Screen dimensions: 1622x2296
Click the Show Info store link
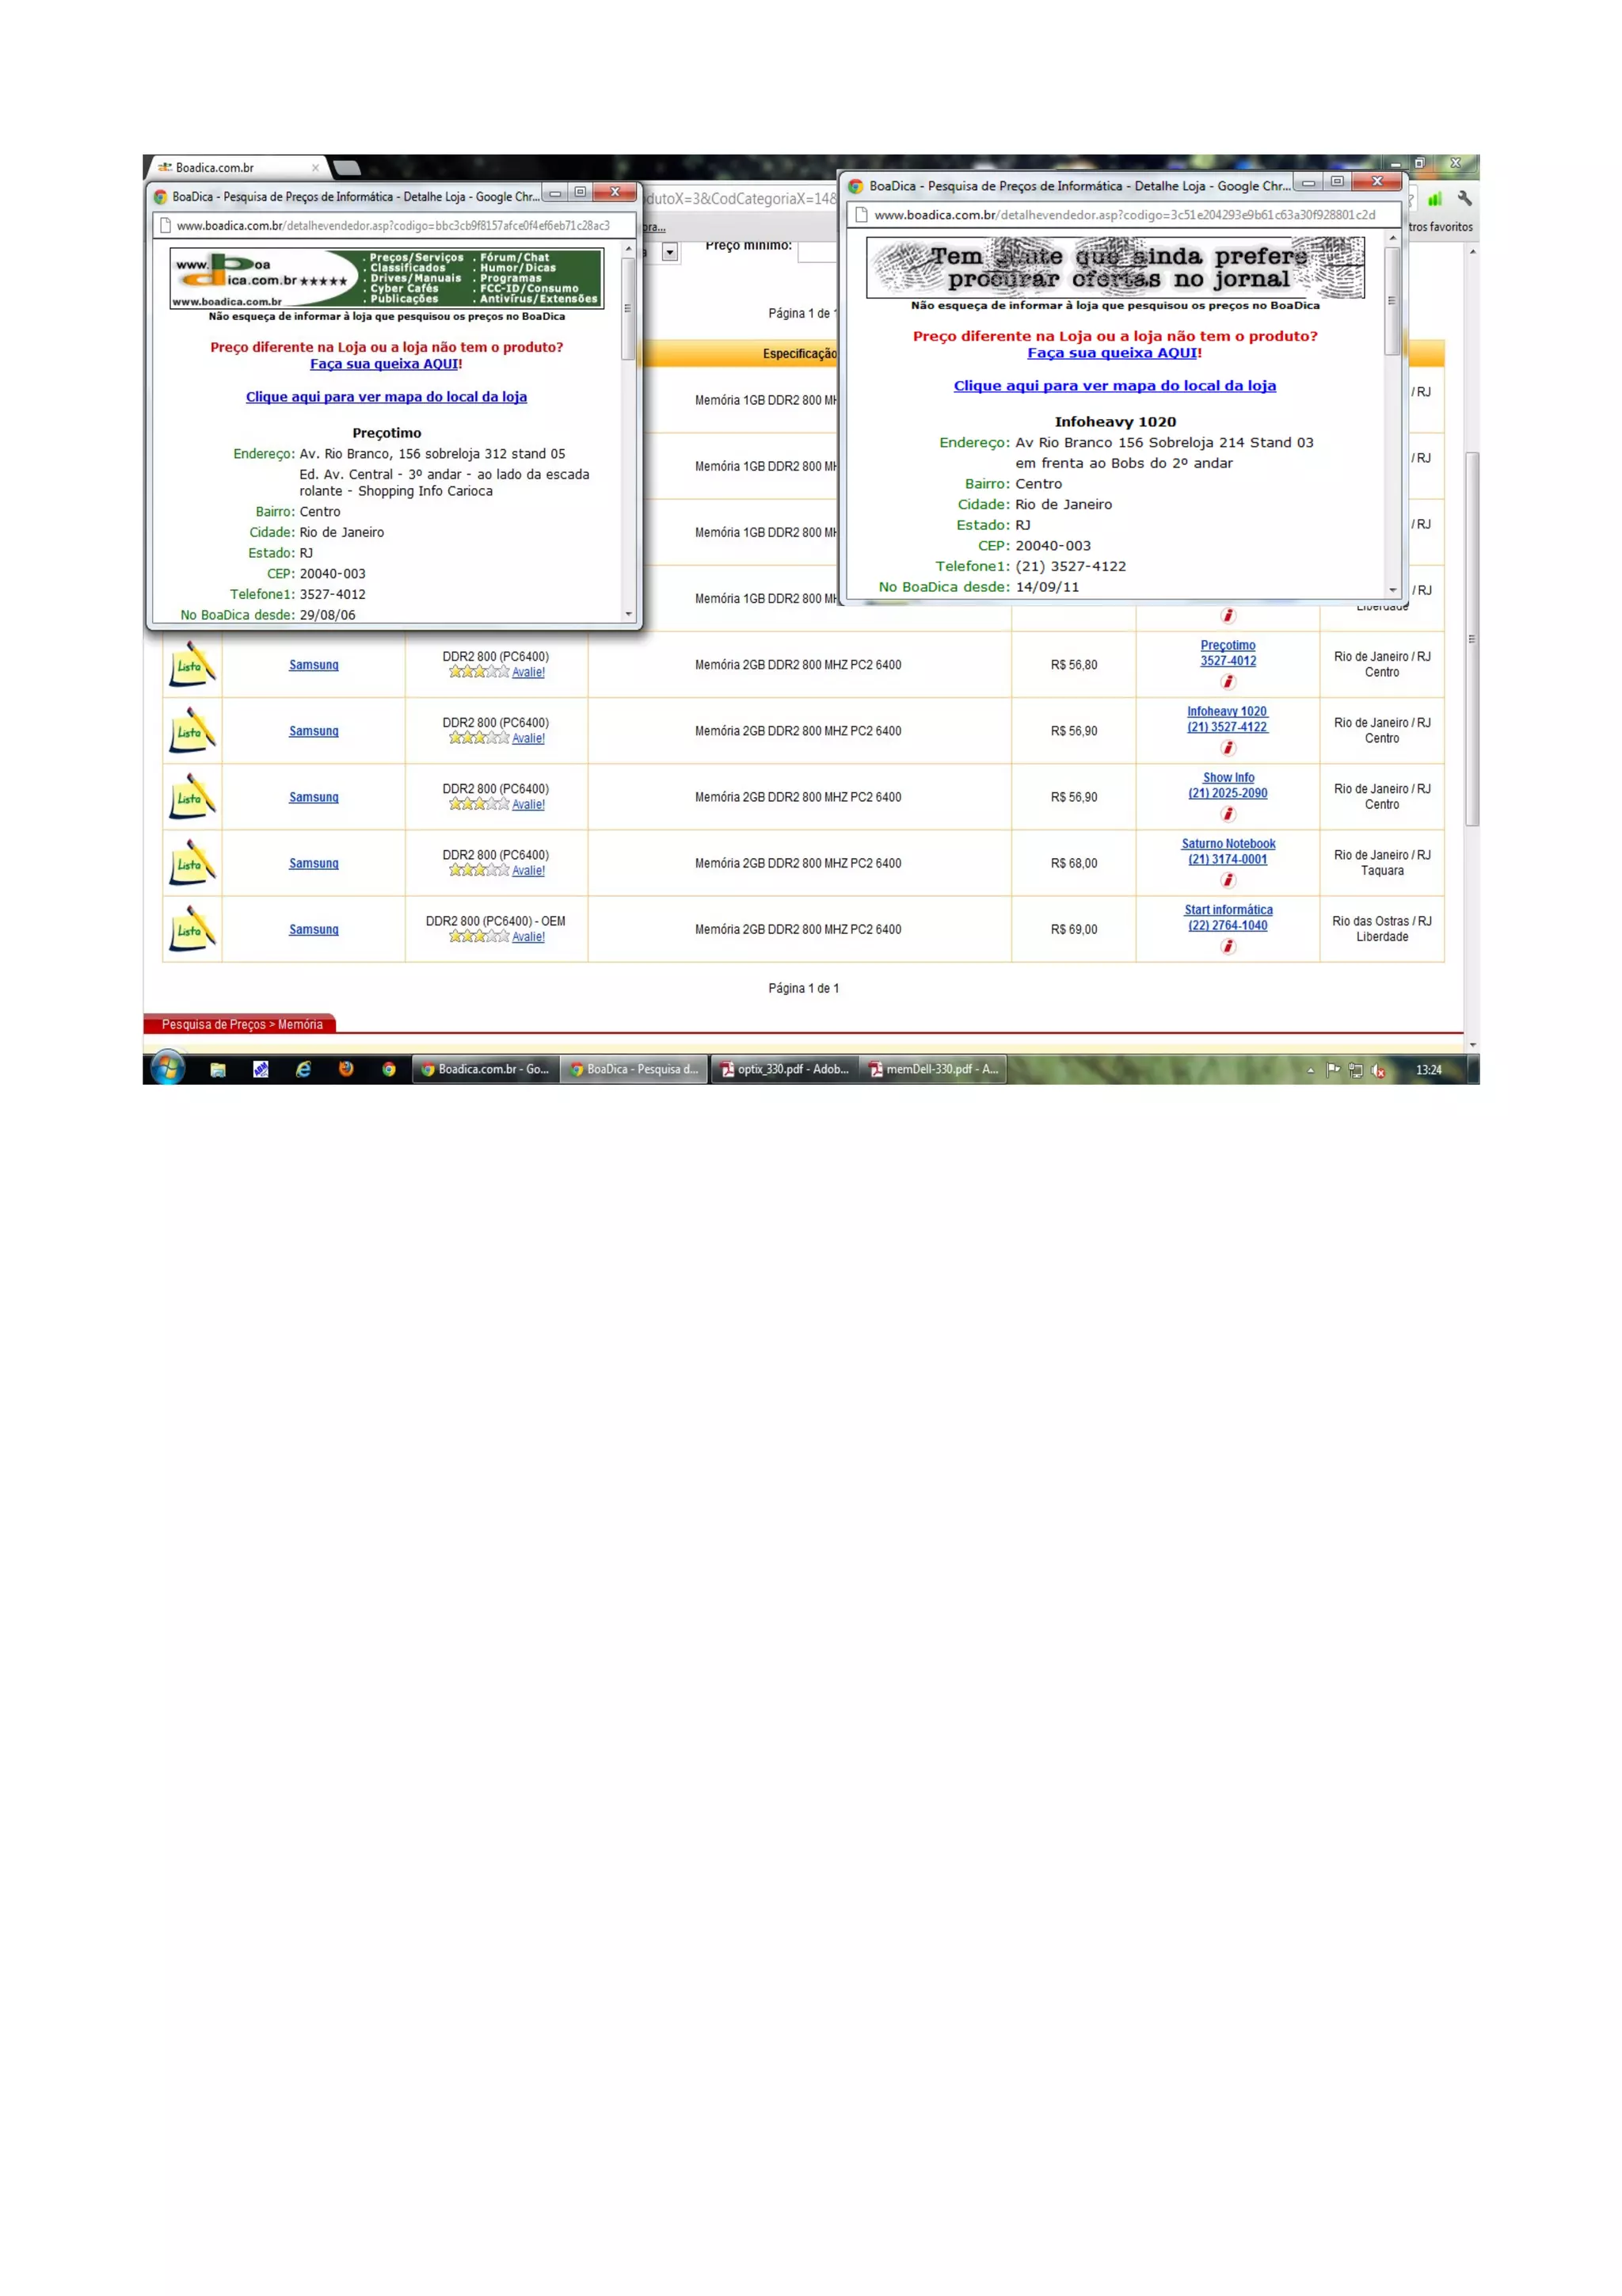1228,777
